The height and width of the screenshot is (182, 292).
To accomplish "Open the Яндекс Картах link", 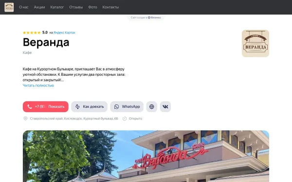I will tap(64, 33).
